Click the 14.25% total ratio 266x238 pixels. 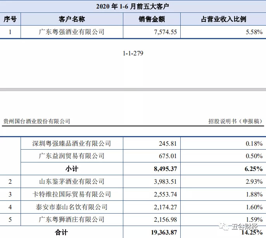pyautogui.click(x=252, y=233)
